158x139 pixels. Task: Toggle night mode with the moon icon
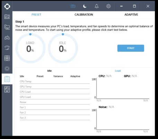click(x=85, y=6)
